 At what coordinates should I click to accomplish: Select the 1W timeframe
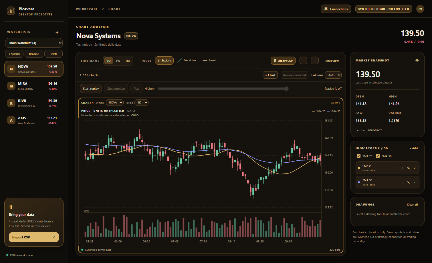pos(118,61)
